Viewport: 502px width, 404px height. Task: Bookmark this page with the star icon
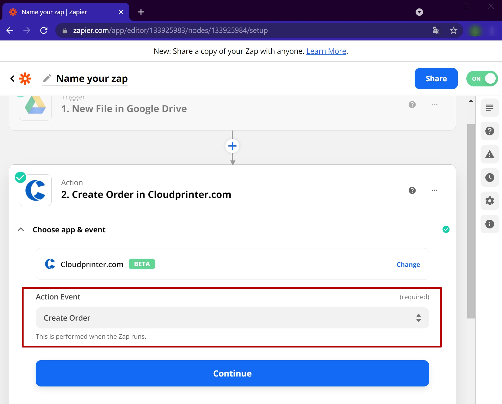click(x=453, y=30)
